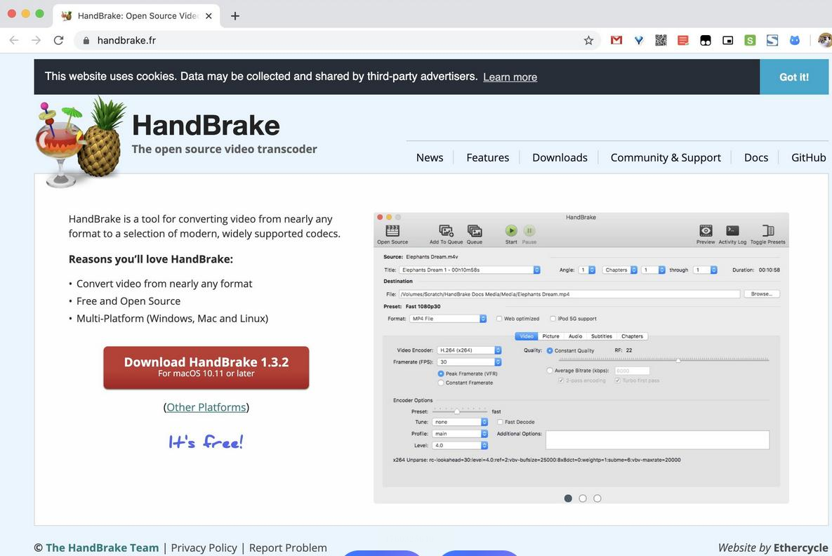832x556 pixels.
Task: Select the Constant Framerate radio button
Action: tap(441, 383)
